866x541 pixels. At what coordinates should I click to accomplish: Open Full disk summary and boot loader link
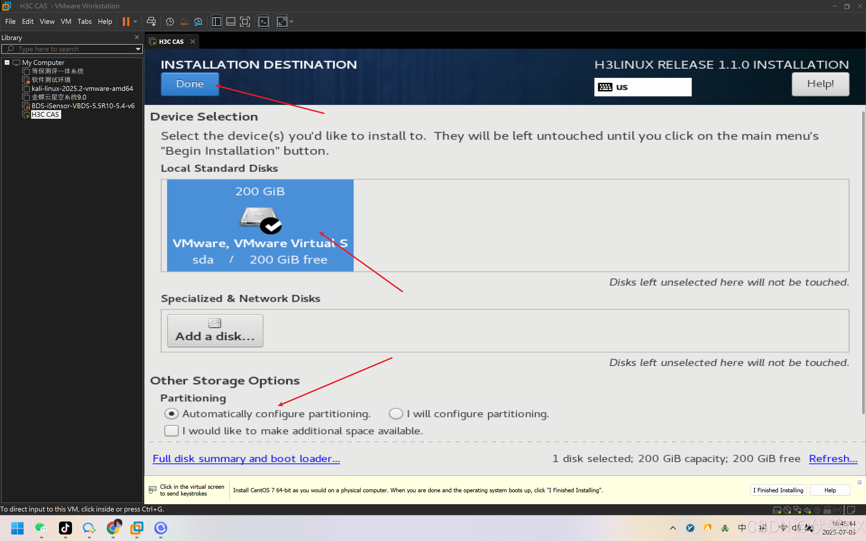[x=246, y=458]
